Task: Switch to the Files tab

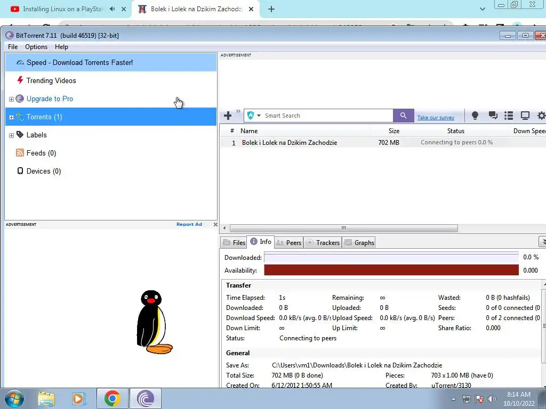Action: [x=234, y=242]
